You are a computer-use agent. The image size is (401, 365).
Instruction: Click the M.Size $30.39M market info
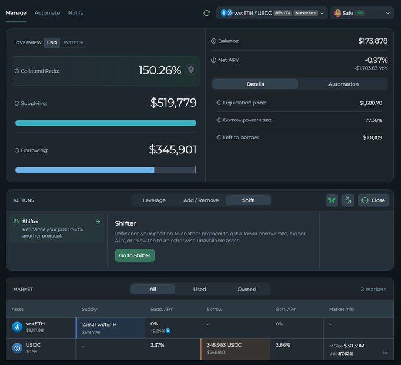[x=347, y=346]
